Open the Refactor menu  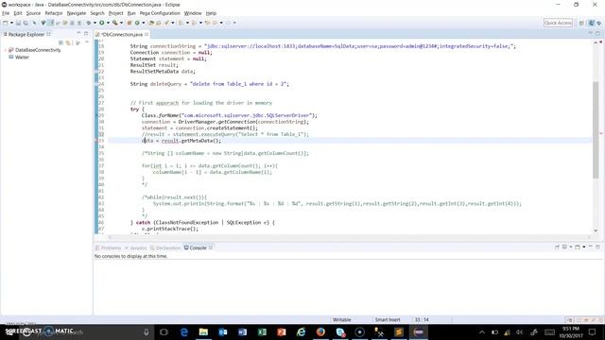point(54,13)
